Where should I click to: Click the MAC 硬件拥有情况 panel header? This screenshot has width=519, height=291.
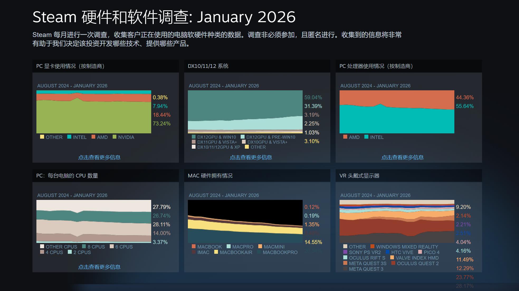[210, 176]
